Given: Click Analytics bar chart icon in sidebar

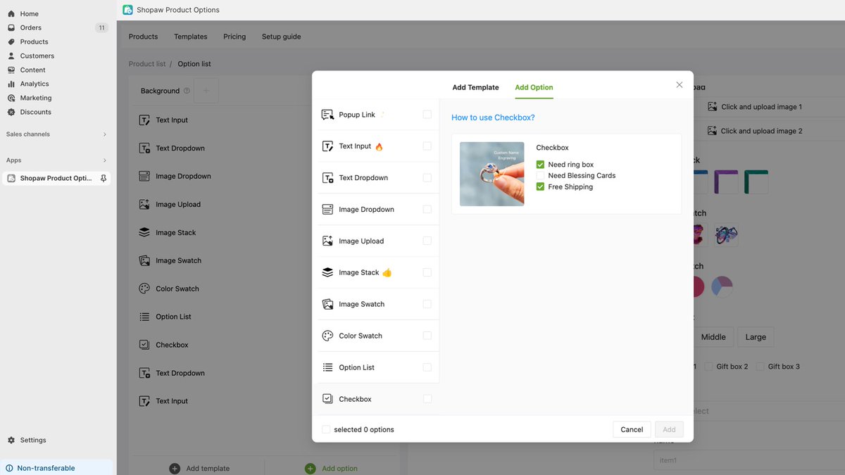Looking at the screenshot, I should 11,84.
